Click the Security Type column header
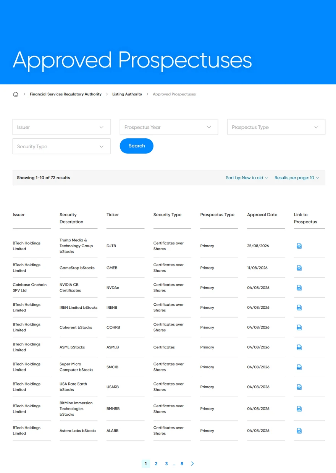The width and height of the screenshot is (336, 473). pyautogui.click(x=167, y=215)
